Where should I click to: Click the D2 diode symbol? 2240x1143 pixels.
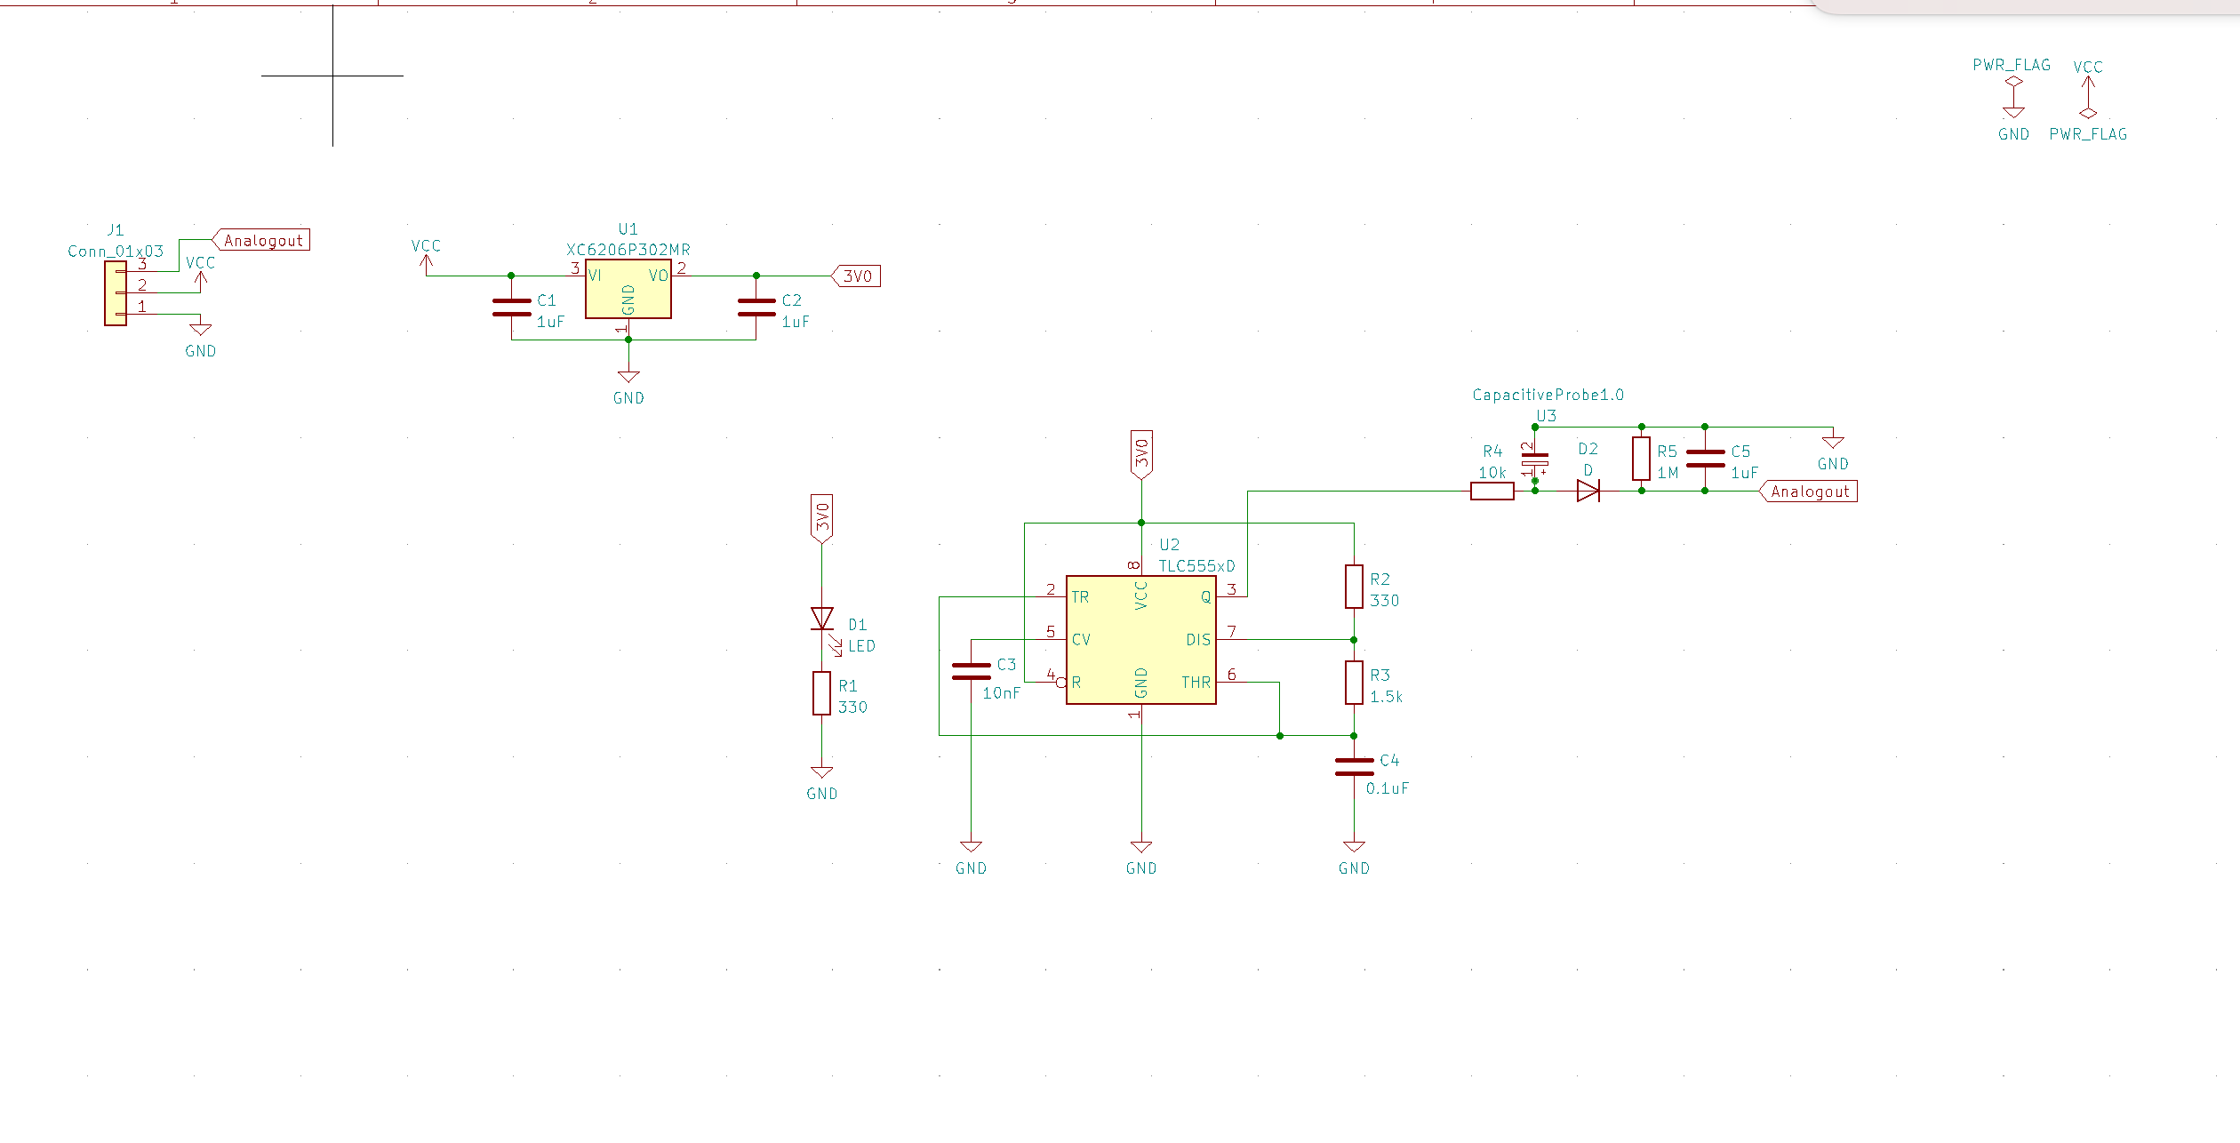[x=1588, y=491]
